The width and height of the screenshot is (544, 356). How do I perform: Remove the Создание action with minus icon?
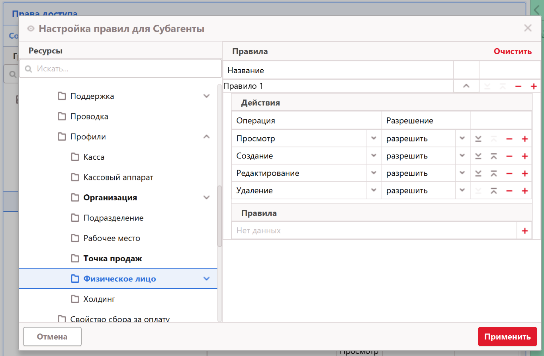[509, 156]
